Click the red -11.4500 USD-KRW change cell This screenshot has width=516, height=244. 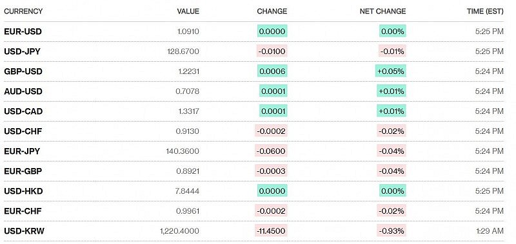271,231
